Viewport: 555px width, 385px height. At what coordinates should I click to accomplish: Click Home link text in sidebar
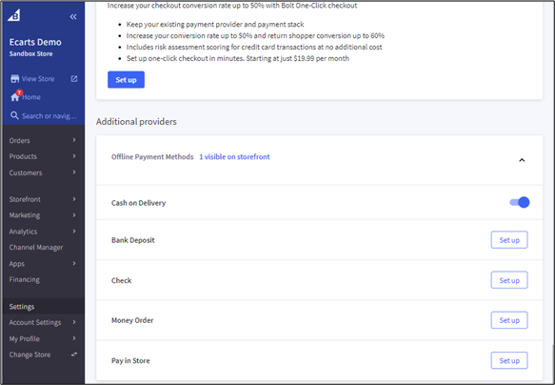point(31,97)
